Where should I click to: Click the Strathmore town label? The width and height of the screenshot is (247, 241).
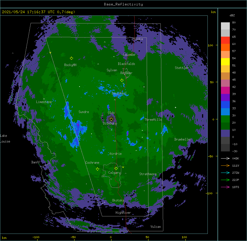tap(148, 174)
